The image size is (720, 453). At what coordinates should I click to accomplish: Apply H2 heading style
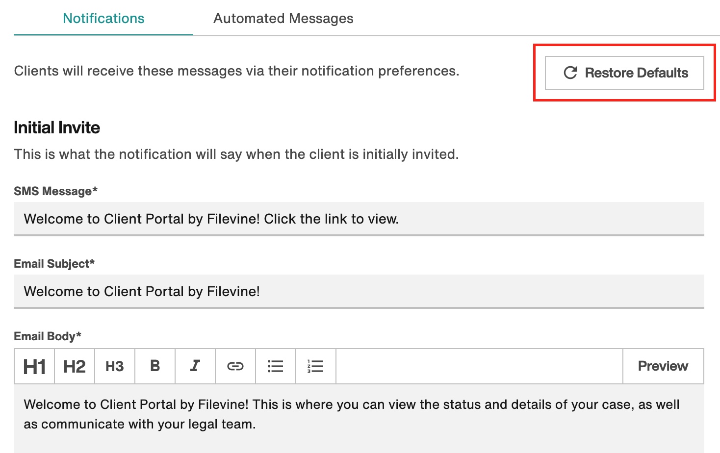pos(75,366)
